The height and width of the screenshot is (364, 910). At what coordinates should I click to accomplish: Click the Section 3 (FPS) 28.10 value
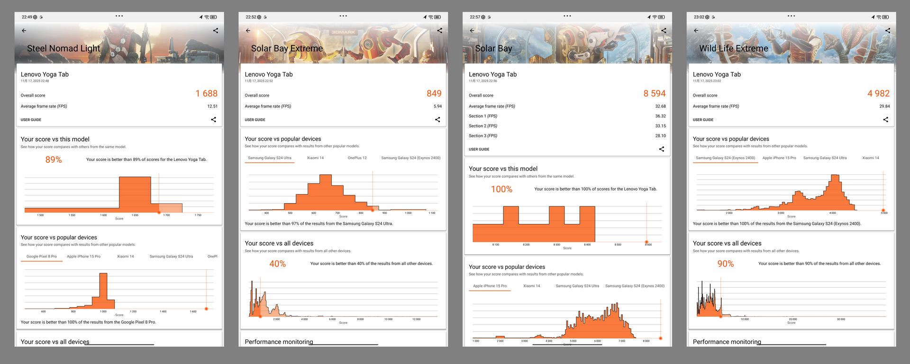[x=661, y=136]
